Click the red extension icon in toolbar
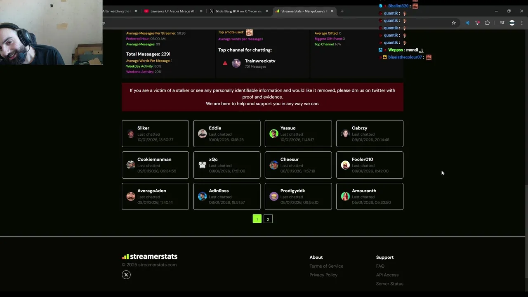The height and width of the screenshot is (297, 528). (477, 23)
